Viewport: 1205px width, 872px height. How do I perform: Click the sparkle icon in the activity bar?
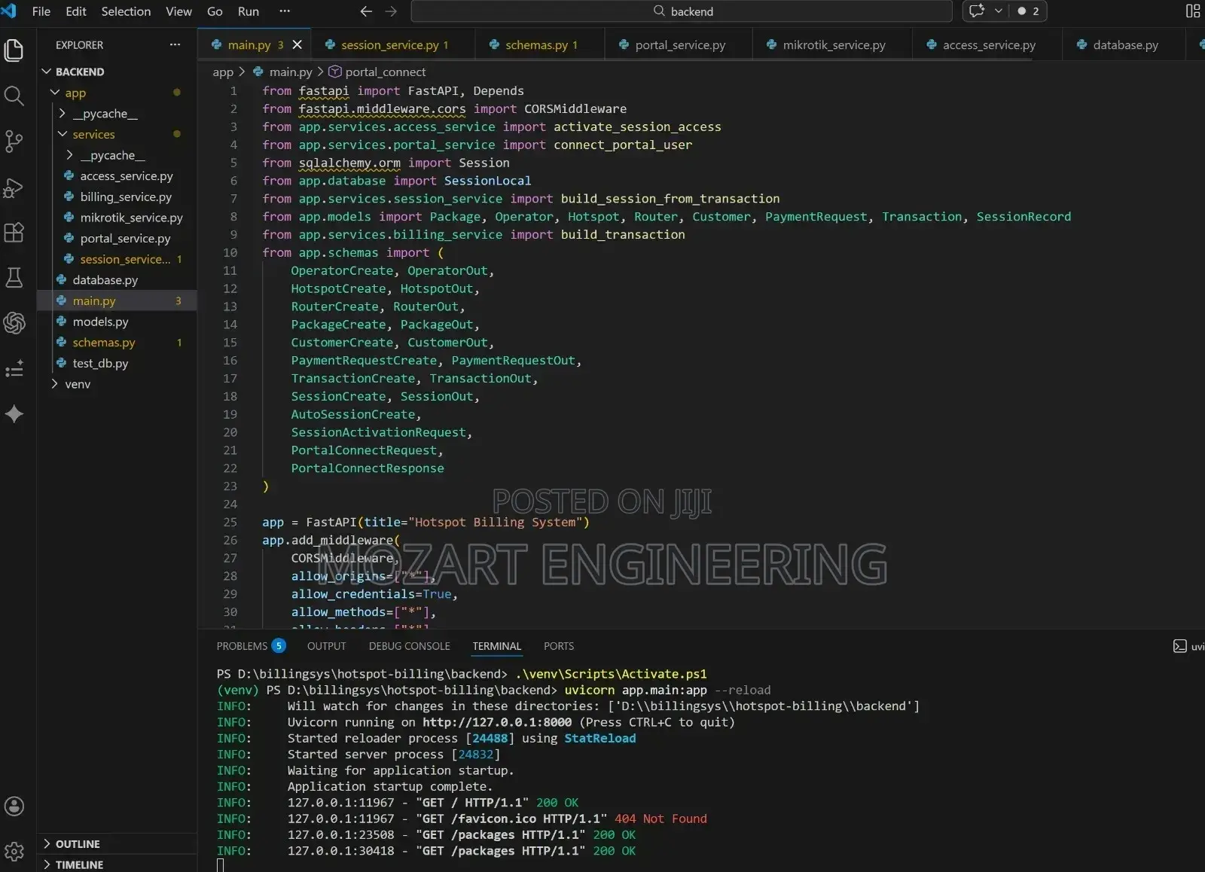(x=14, y=413)
